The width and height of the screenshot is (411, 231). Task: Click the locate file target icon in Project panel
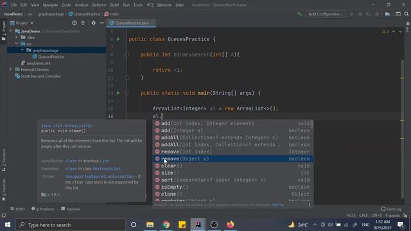click(74, 23)
